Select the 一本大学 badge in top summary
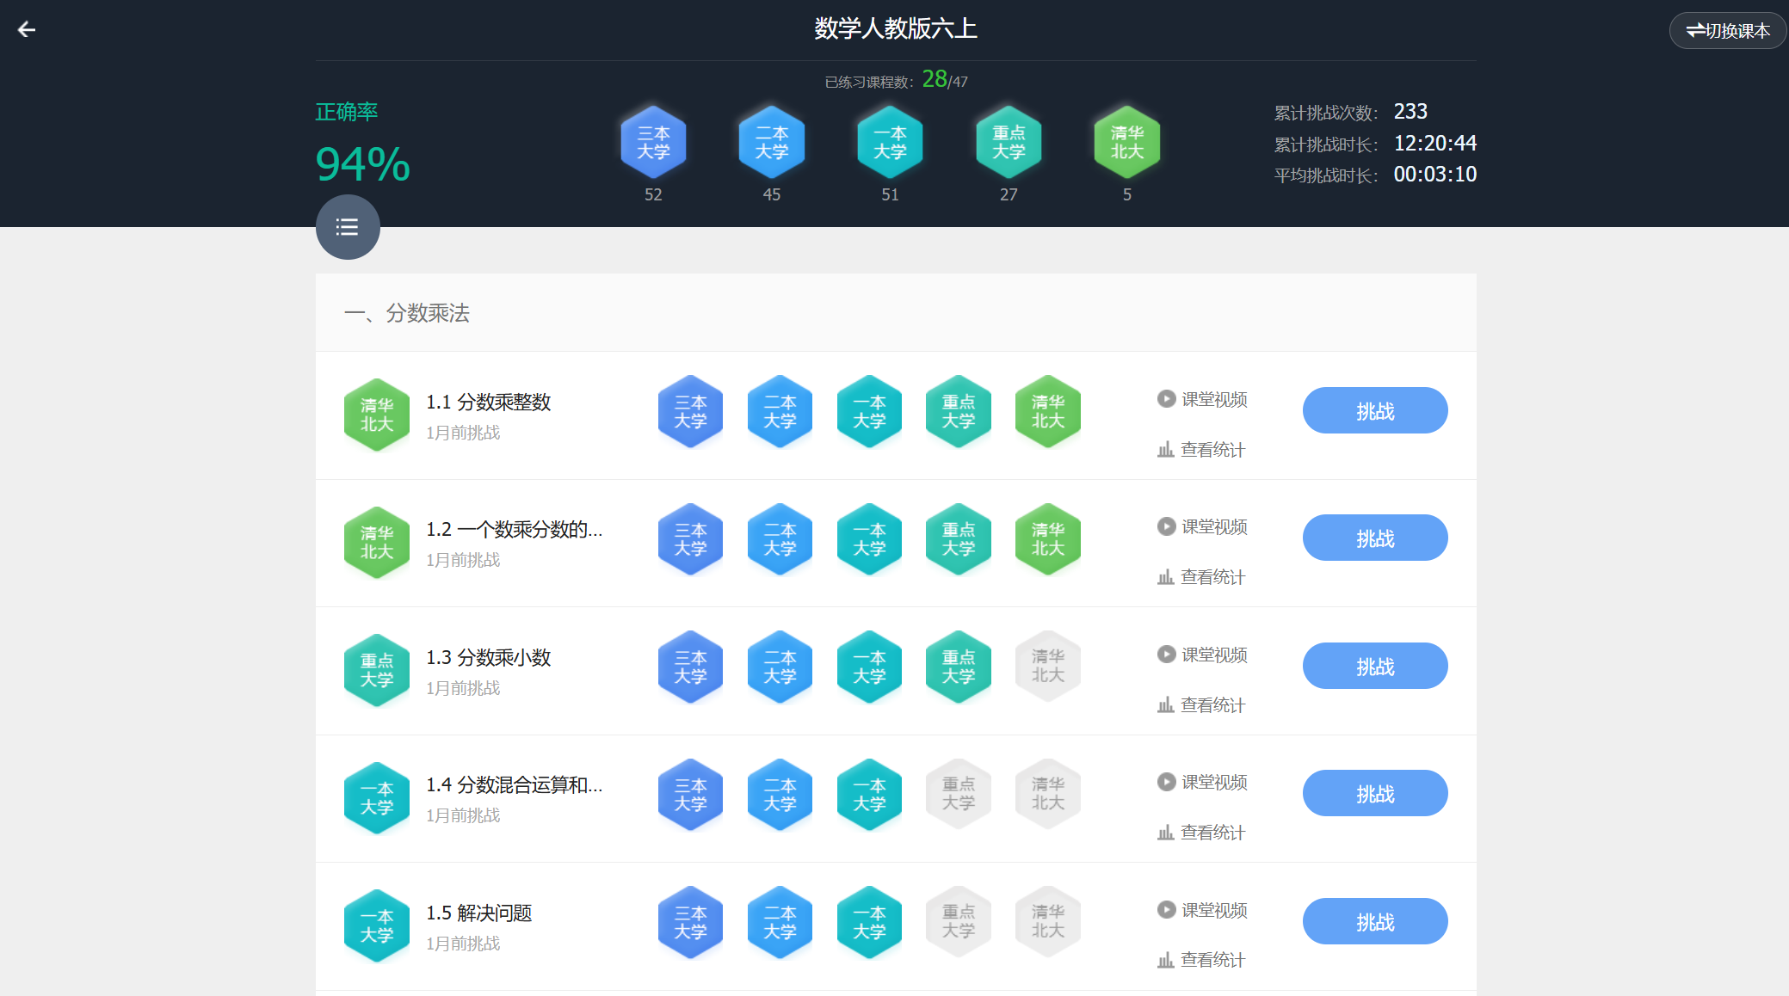The height and width of the screenshot is (996, 1789). click(x=890, y=142)
